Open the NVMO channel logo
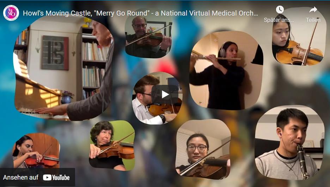The width and height of the screenshot is (330, 187). click(x=11, y=13)
